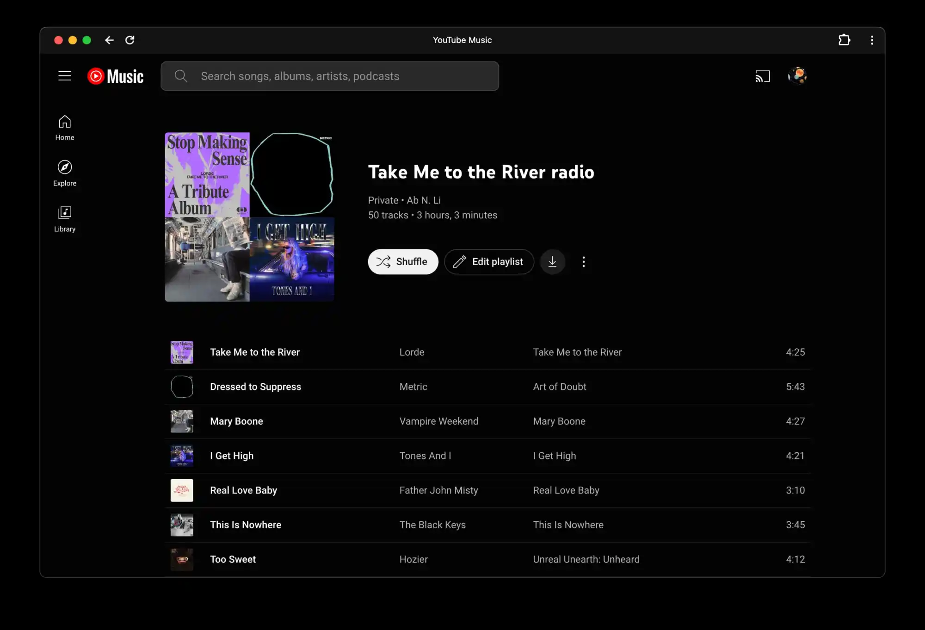Open artist Father John Misty
The height and width of the screenshot is (630, 925).
tap(438, 490)
